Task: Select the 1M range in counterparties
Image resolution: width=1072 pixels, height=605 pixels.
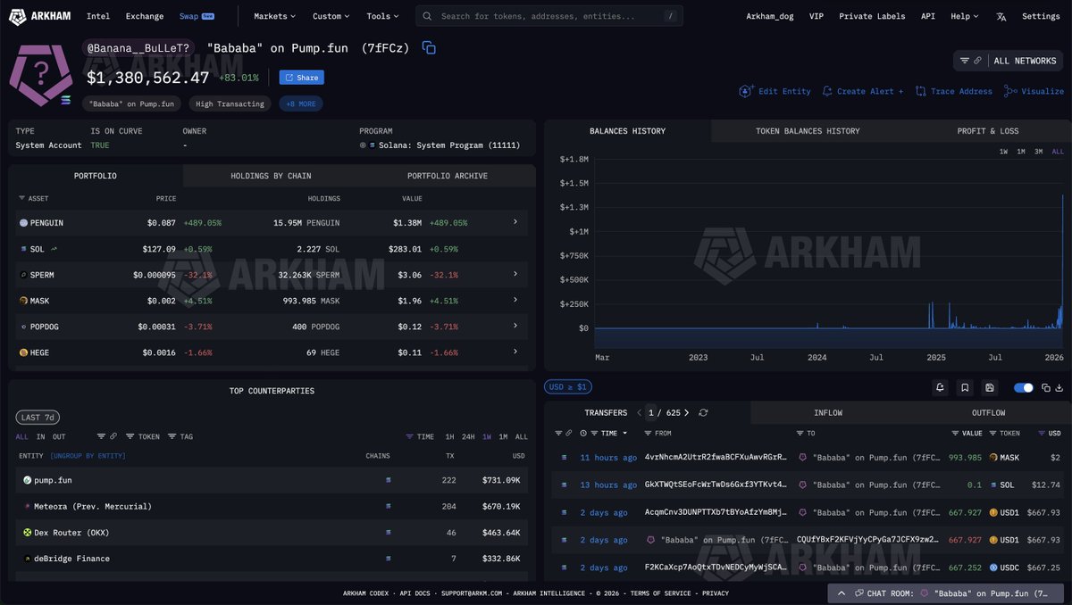Action: 503,436
